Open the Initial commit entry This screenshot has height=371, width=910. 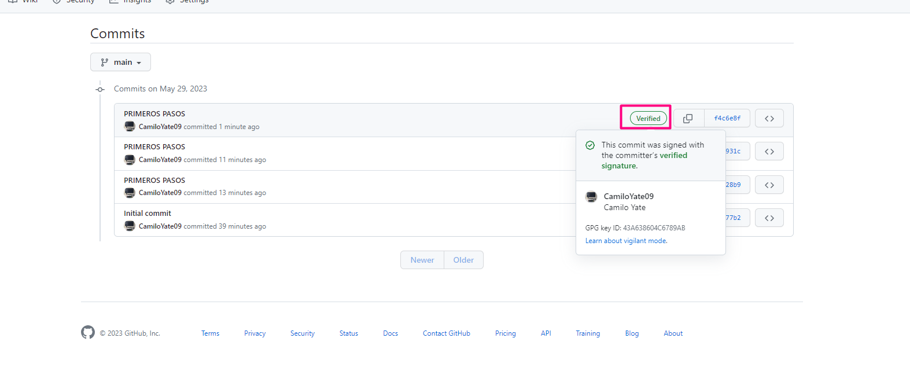(148, 213)
